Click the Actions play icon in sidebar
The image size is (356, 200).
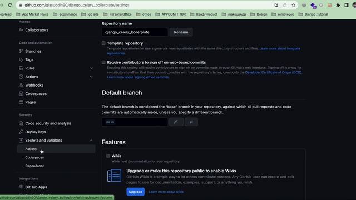click(x=21, y=77)
